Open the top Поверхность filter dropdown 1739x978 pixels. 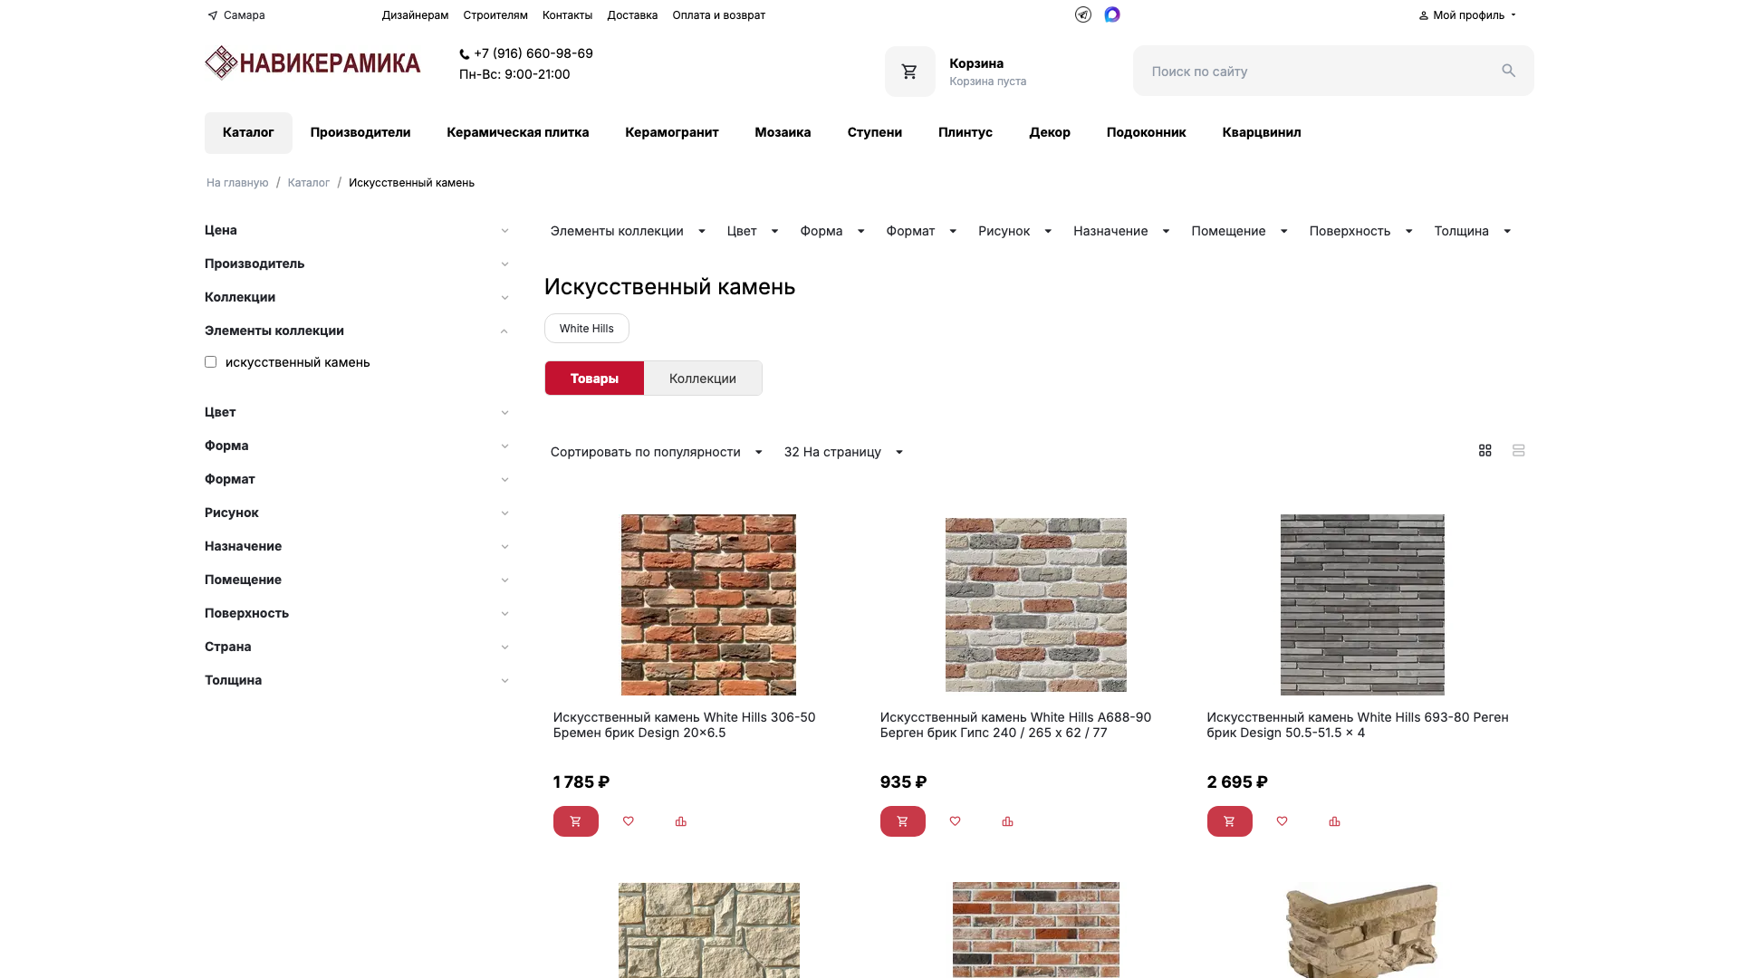tap(1360, 231)
